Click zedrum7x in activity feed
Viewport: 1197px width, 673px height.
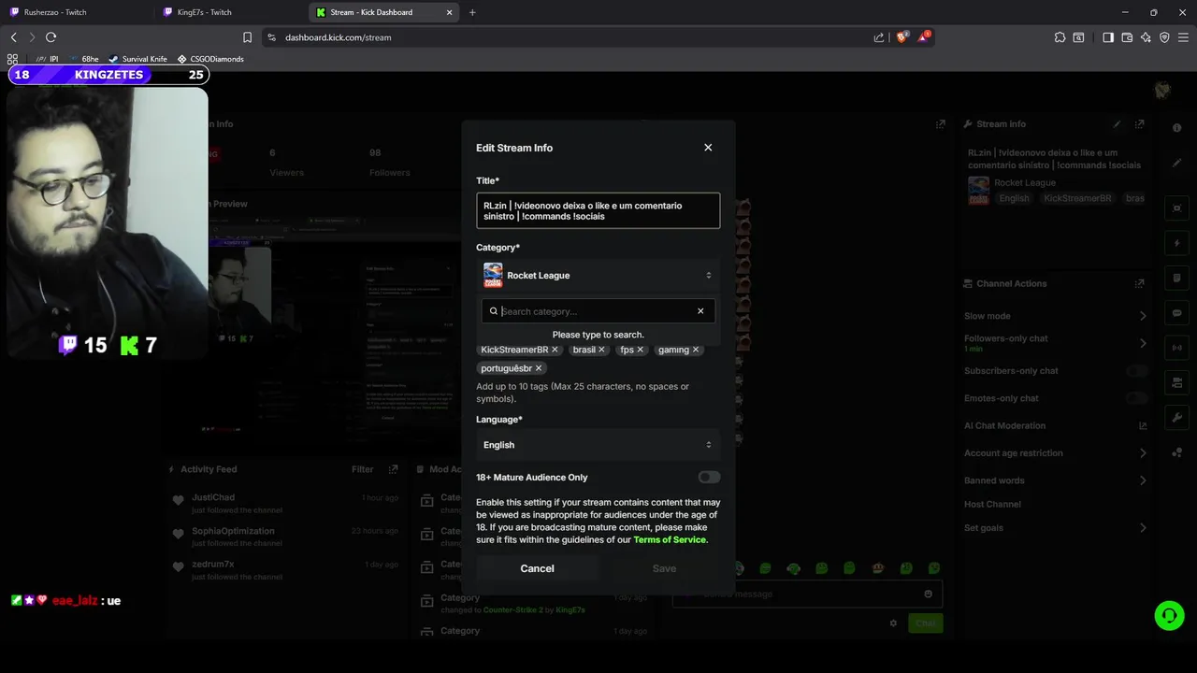click(212, 565)
